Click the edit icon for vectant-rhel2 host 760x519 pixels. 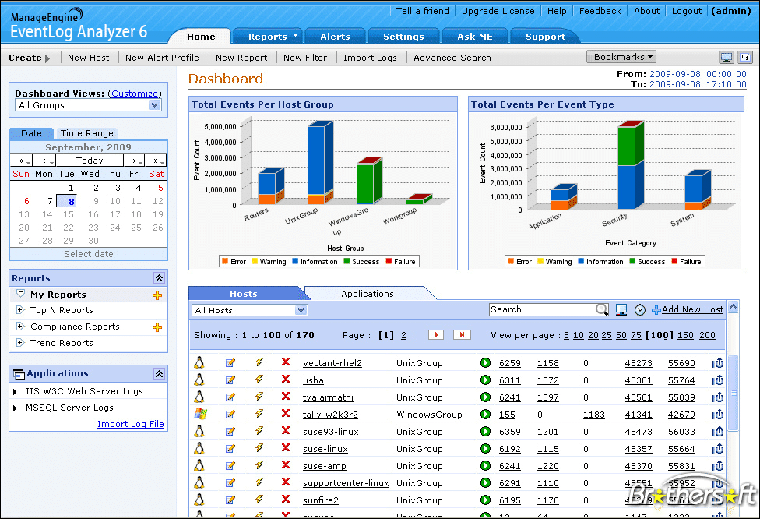point(230,363)
